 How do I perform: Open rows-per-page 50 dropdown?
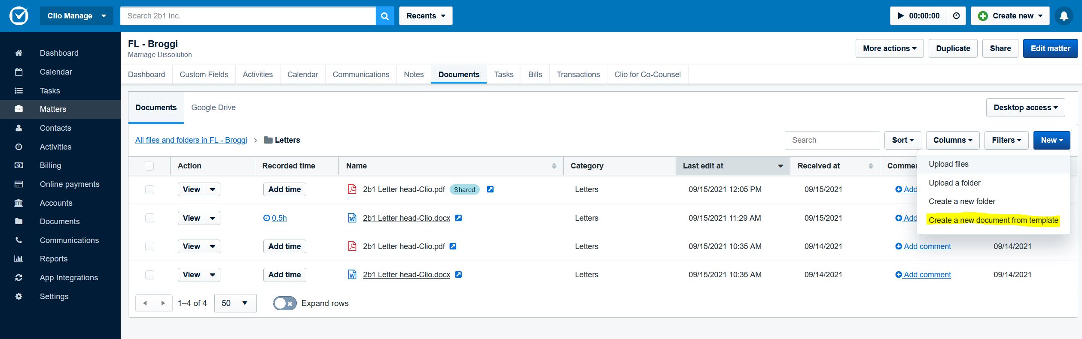[235, 303]
